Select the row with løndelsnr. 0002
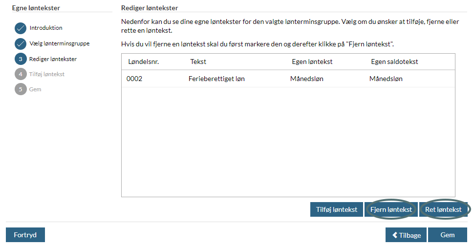This screenshot has width=474, height=247. click(x=288, y=79)
